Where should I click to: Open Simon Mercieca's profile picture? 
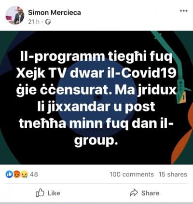15,15
